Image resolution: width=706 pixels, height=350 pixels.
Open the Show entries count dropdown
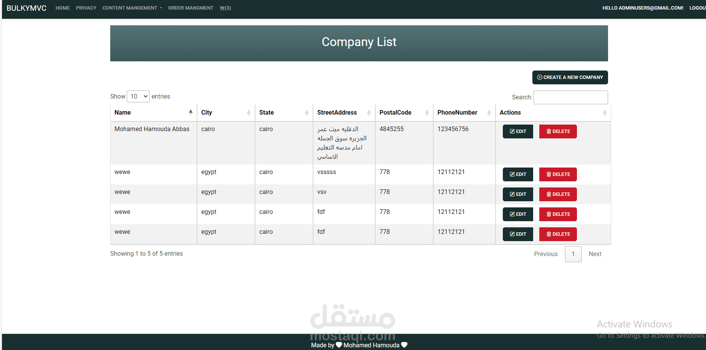(x=138, y=97)
